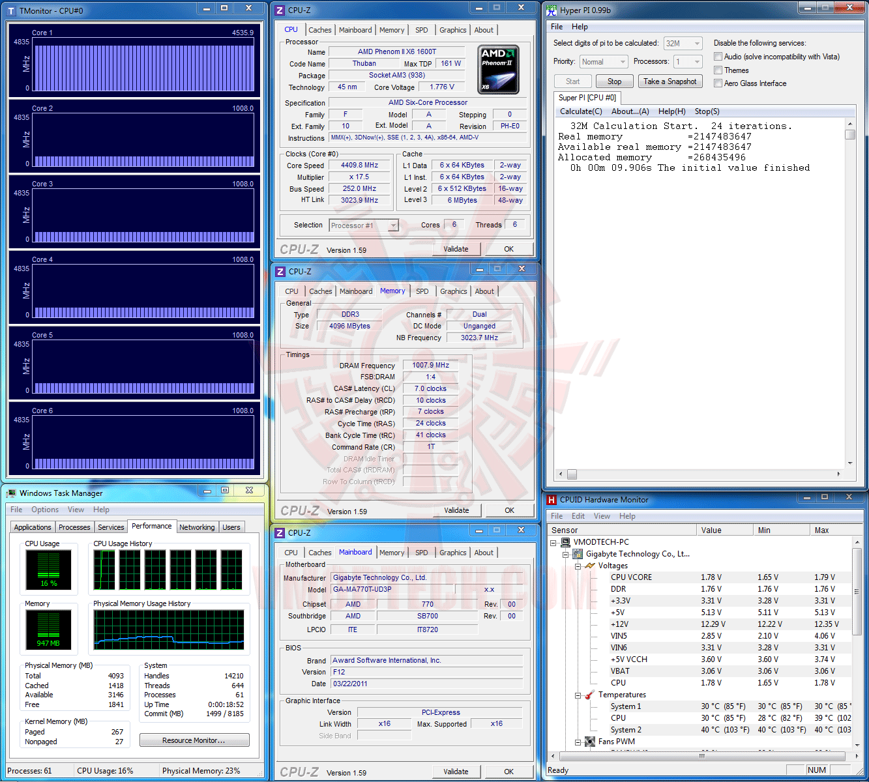Click the Temperatures thermometer icon
The height and width of the screenshot is (782, 869).
point(590,695)
